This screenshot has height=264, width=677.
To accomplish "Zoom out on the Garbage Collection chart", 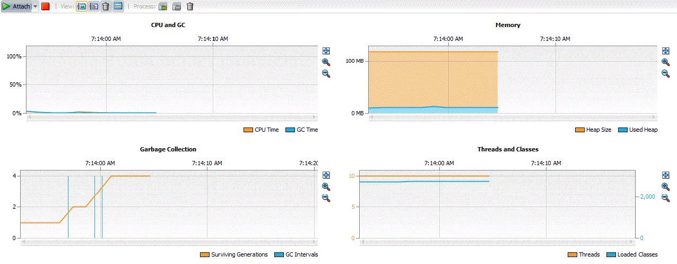I will point(326,198).
